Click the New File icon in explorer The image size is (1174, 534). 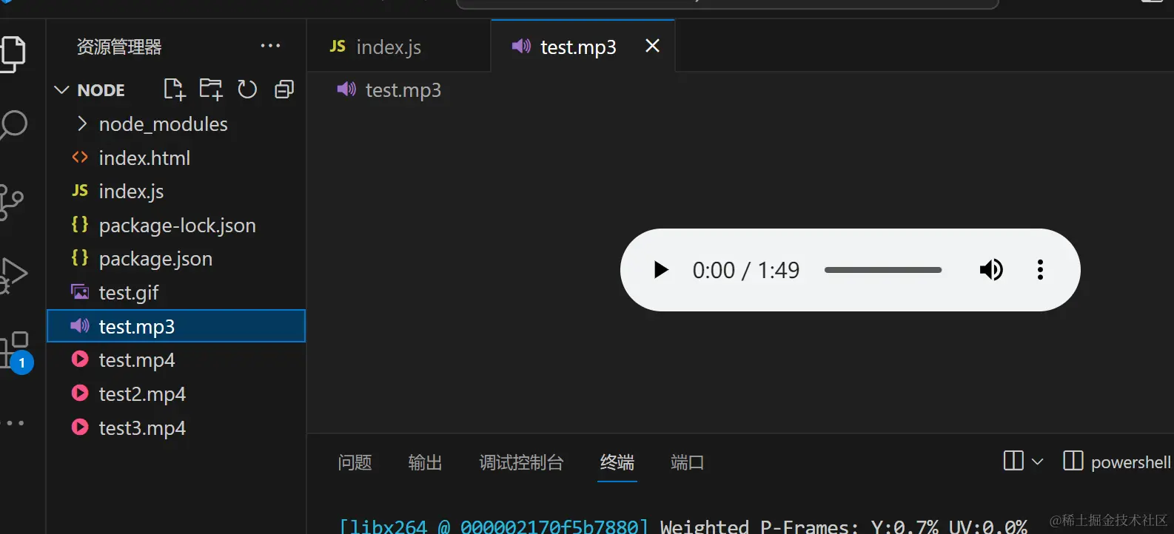point(174,89)
